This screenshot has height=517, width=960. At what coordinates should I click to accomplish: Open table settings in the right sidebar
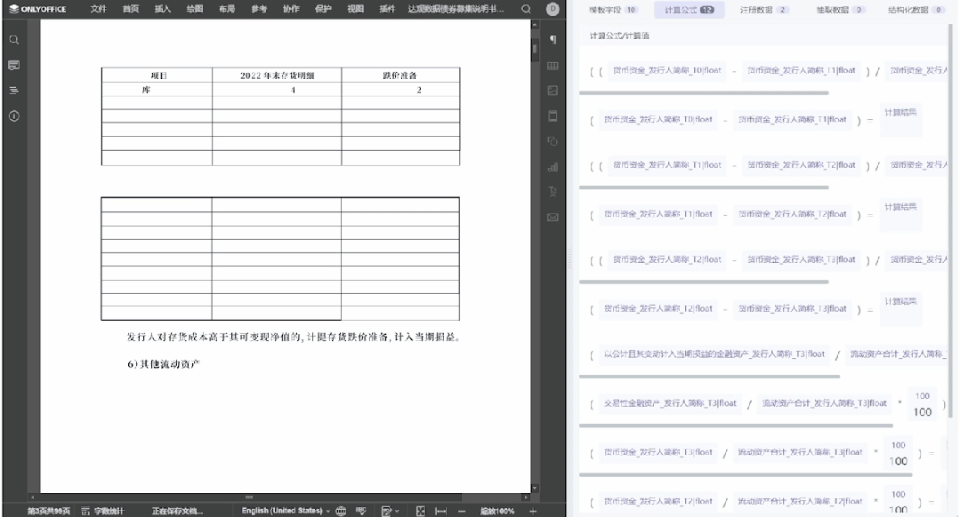[x=553, y=66]
